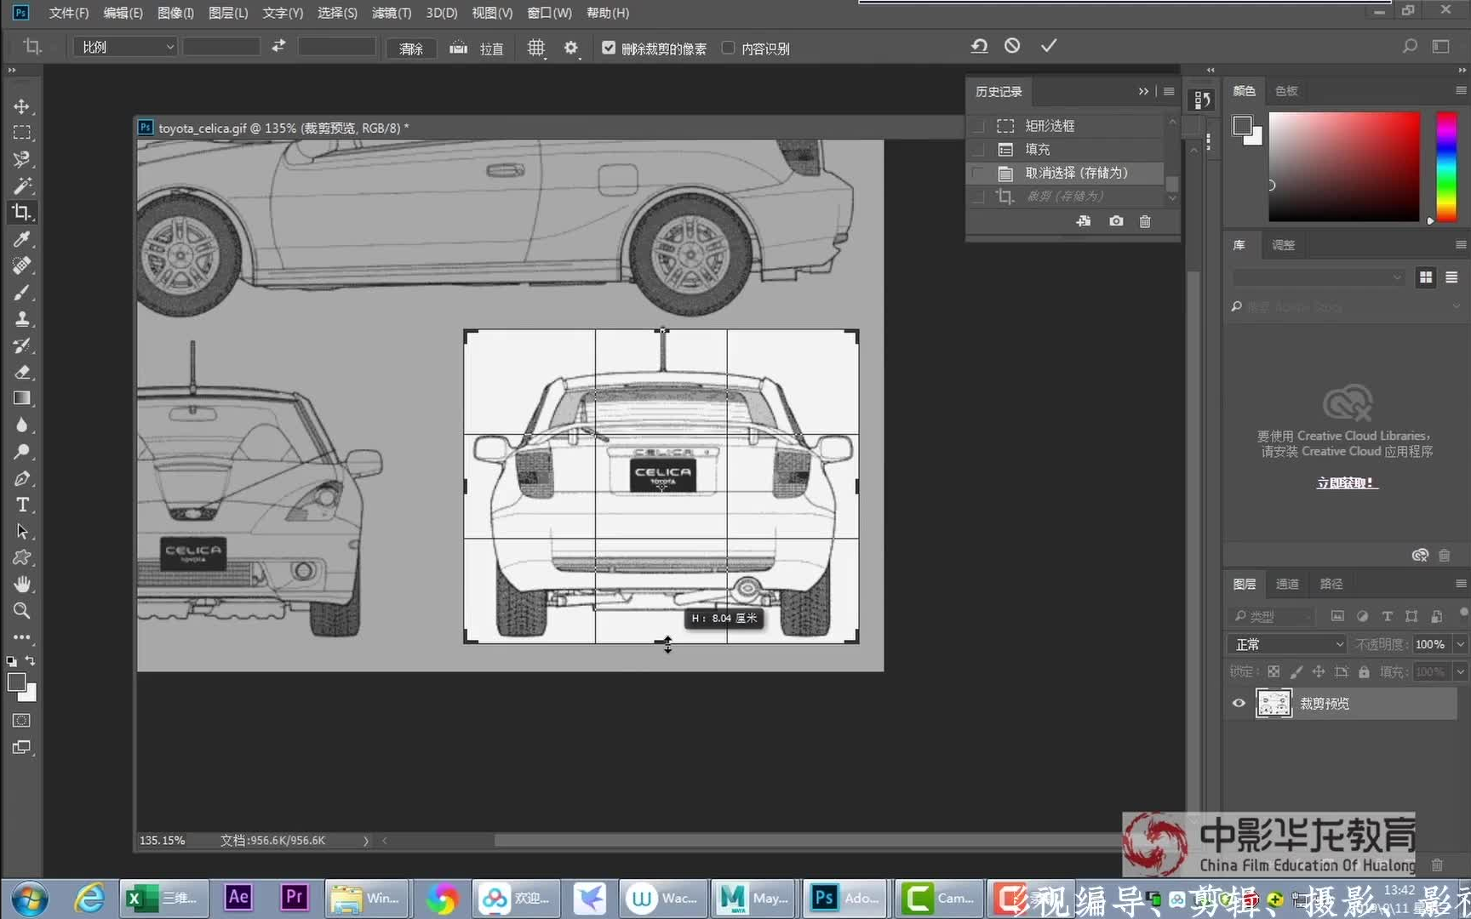Select the Eraser tool
This screenshot has height=919, width=1471.
click(x=22, y=372)
